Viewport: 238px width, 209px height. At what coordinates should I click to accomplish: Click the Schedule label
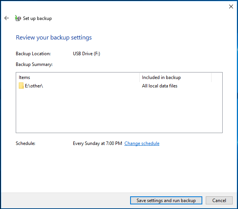click(25, 143)
